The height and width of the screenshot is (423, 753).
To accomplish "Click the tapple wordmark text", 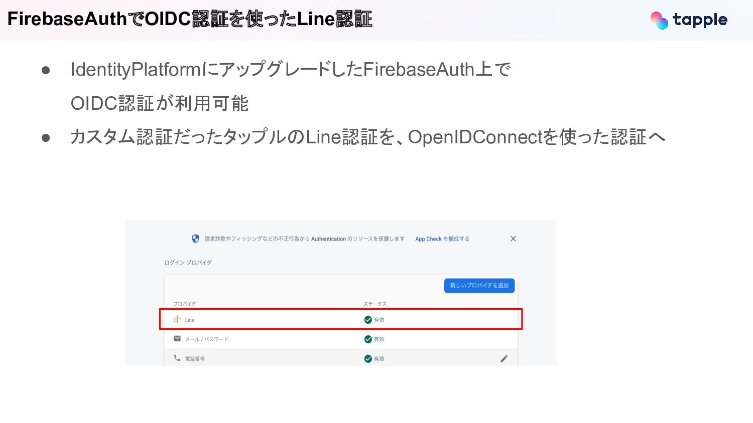I will pyautogui.click(x=700, y=20).
